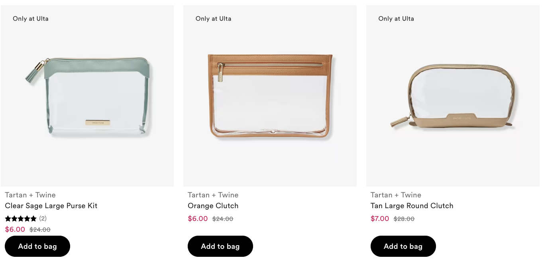
Task: Click the Only at Ulta badge on Tan Clutch
Action: pos(396,19)
